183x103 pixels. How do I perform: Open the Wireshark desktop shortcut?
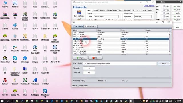[x=35, y=81]
